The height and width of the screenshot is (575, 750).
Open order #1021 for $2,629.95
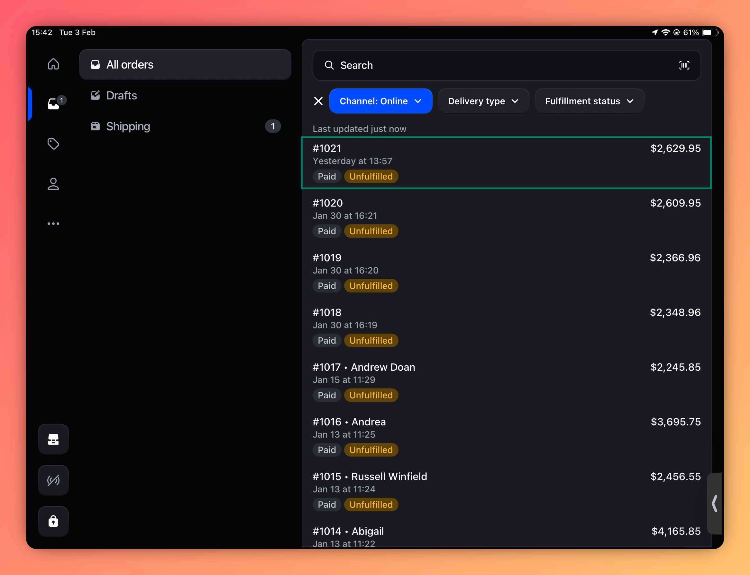click(x=506, y=162)
